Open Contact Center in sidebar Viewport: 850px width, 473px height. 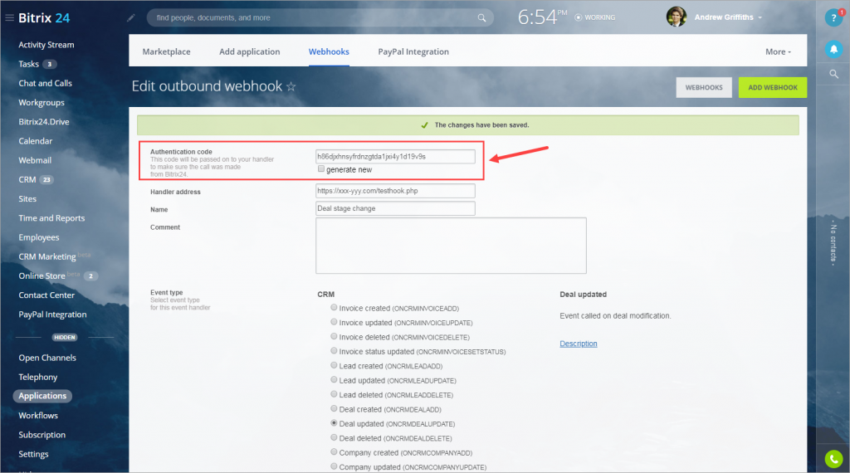pyautogui.click(x=46, y=295)
